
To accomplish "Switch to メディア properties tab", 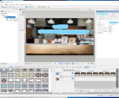I will pos(113,14).
